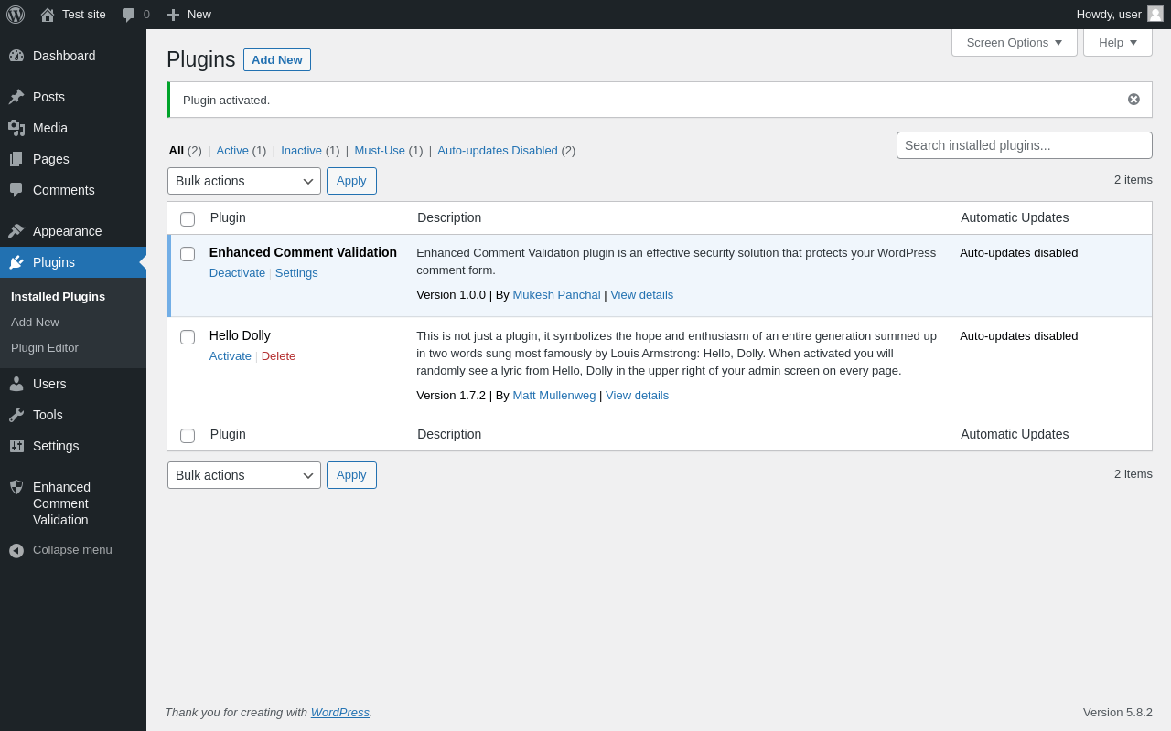Dismiss the Plugin activated notice
The height and width of the screenshot is (731, 1171).
pos(1133,100)
